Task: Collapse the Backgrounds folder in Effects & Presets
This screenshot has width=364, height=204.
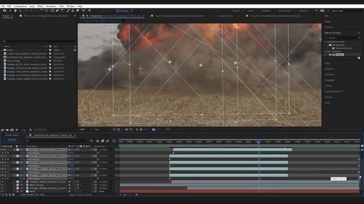Action: (328, 45)
